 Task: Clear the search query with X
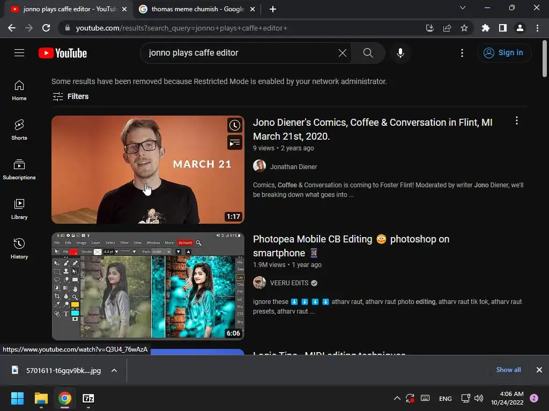click(343, 53)
